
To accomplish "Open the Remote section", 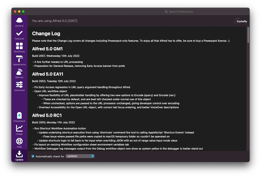I will pos(19,72).
